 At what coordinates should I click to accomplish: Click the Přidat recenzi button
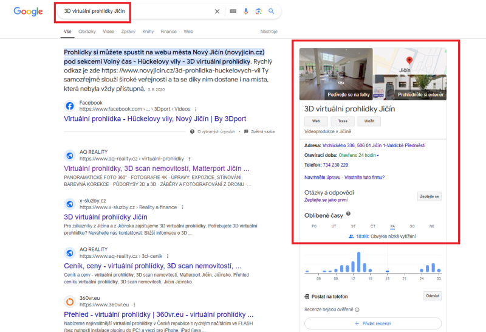[373, 323]
